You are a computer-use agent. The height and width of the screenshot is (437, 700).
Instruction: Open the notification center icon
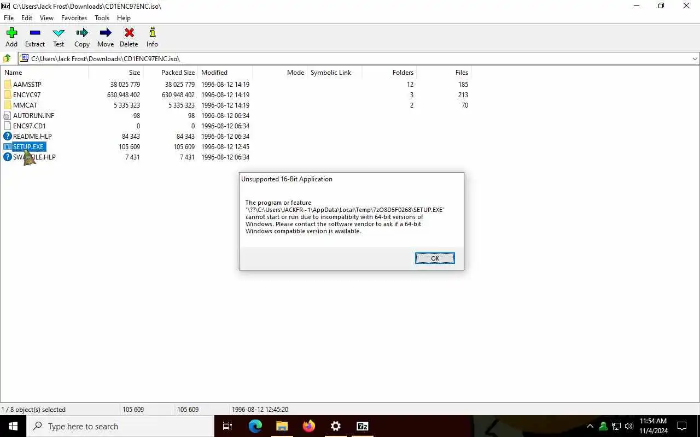tap(682, 426)
